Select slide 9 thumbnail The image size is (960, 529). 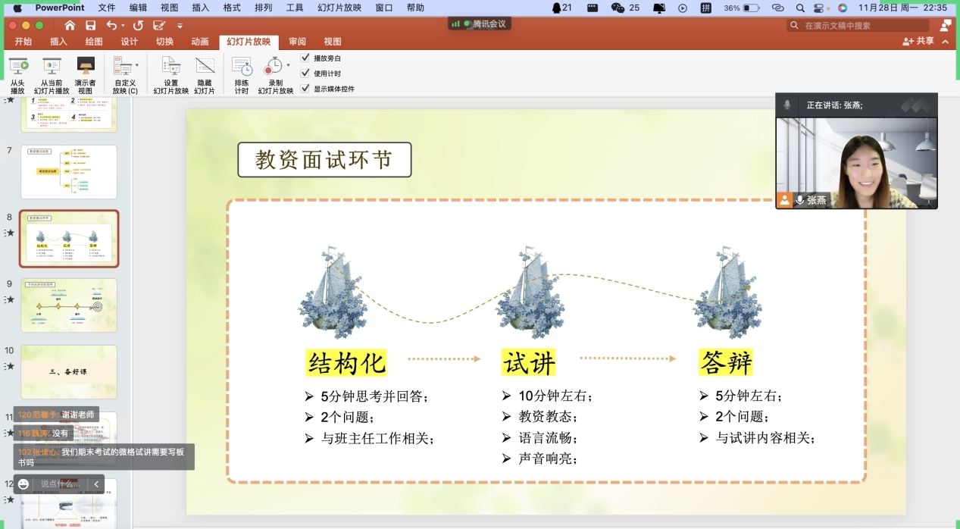(69, 305)
